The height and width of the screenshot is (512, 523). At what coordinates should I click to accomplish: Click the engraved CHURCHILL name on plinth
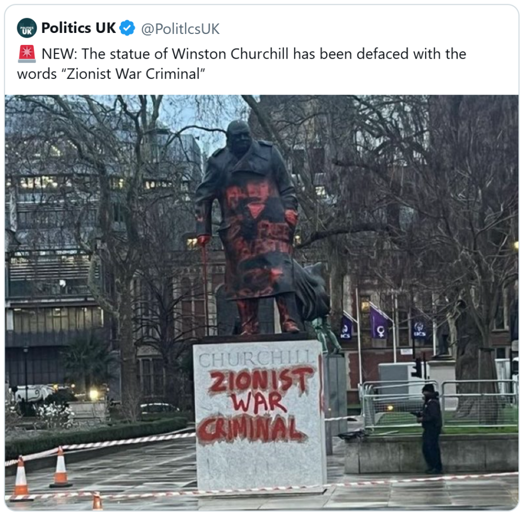pos(255,359)
